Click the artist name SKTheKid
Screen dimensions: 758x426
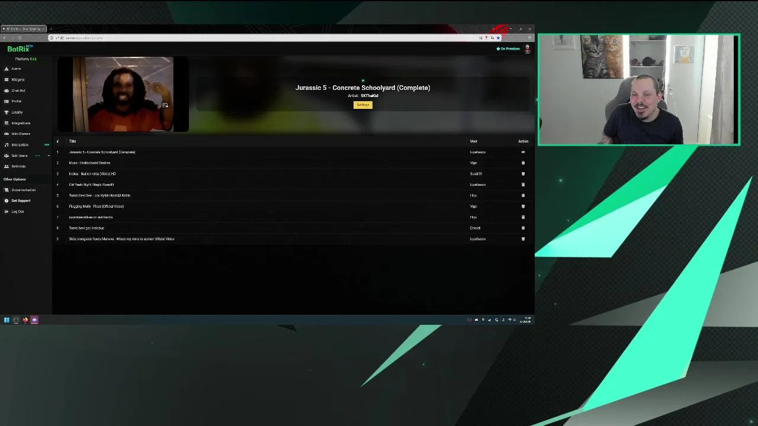click(x=370, y=96)
